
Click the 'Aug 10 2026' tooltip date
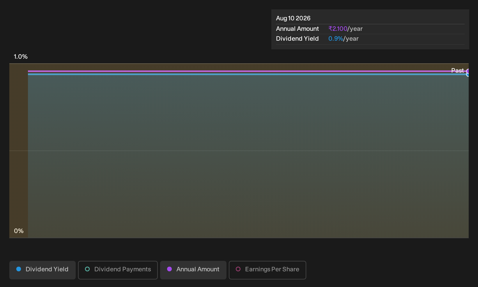(x=293, y=18)
